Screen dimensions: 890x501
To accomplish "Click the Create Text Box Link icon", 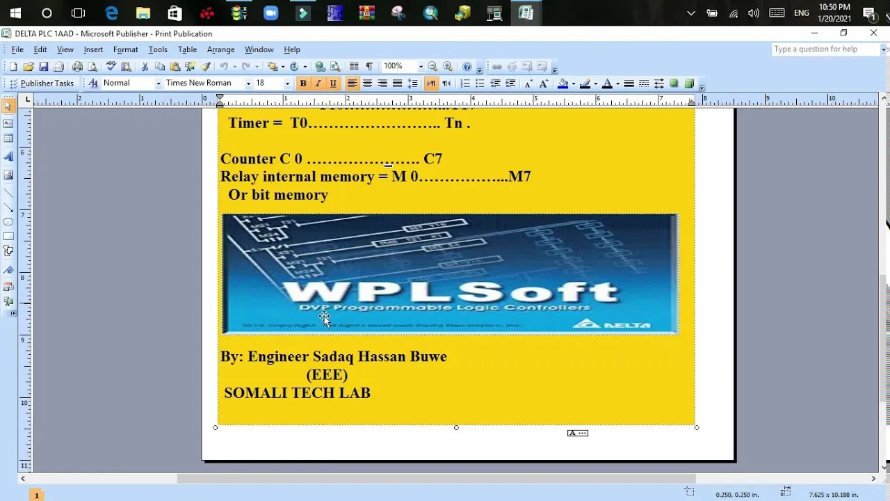I will (x=496, y=67).
